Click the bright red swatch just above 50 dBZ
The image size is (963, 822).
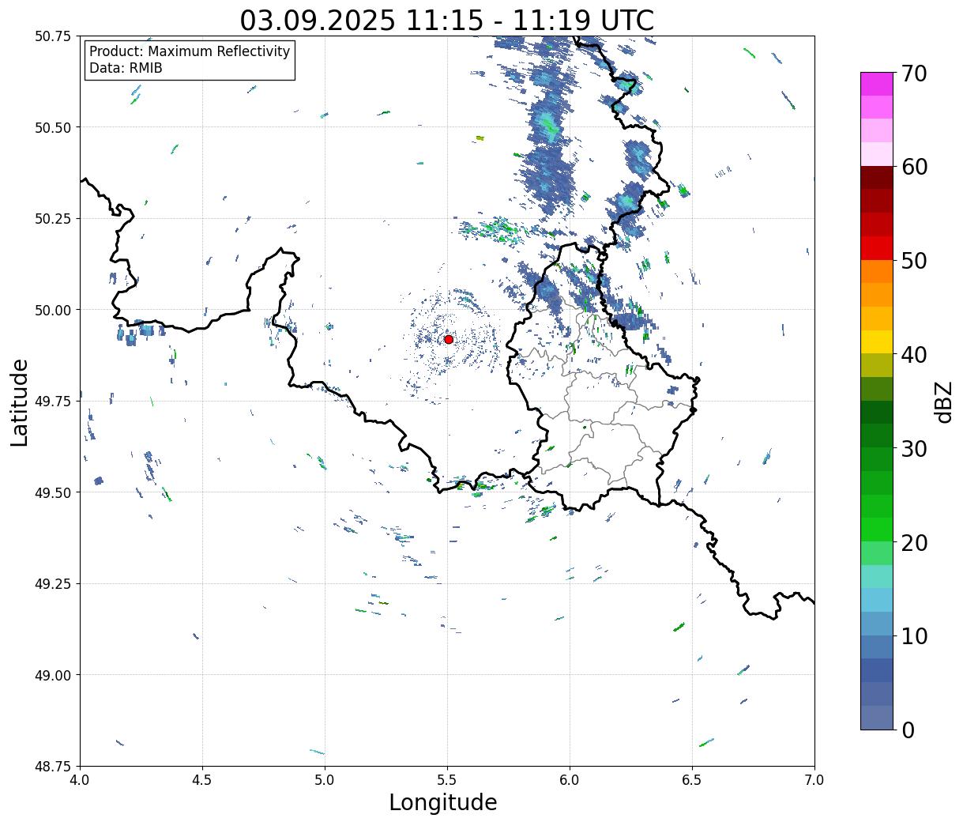point(877,248)
